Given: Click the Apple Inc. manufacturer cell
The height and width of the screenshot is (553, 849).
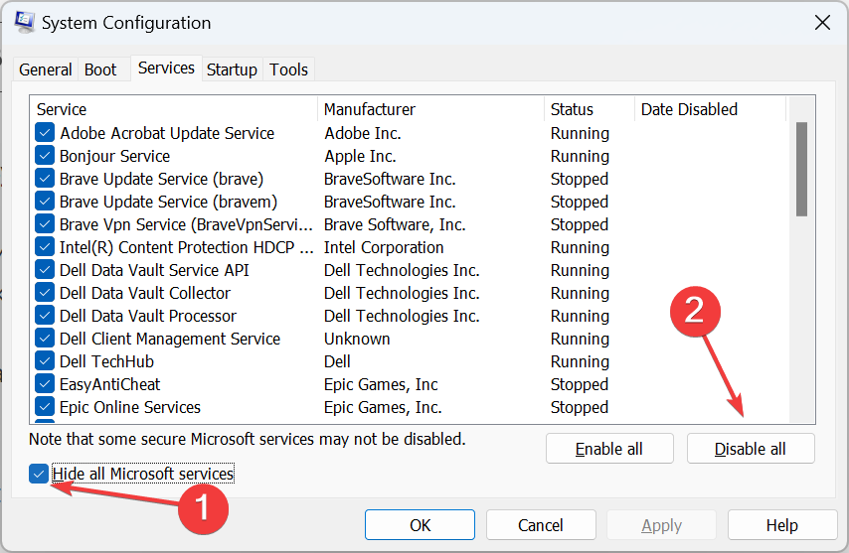Looking at the screenshot, I should pyautogui.click(x=360, y=156).
